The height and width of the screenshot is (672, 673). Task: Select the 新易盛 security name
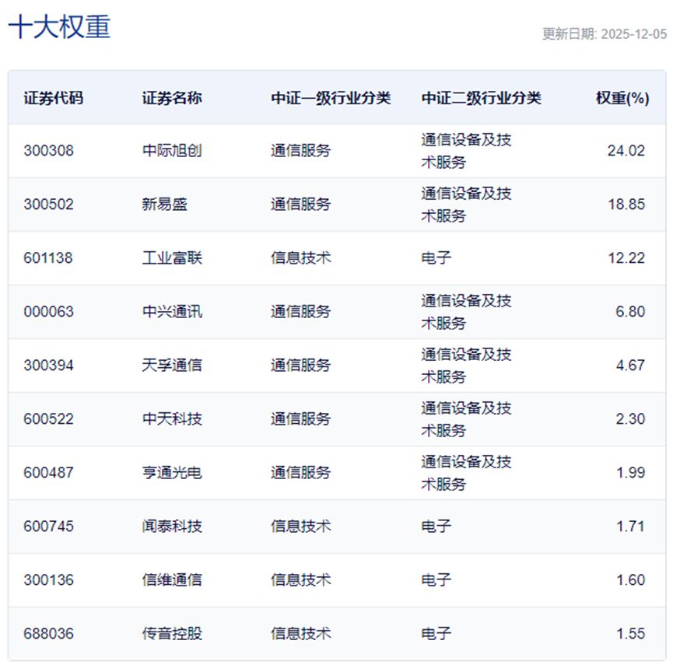165,205
